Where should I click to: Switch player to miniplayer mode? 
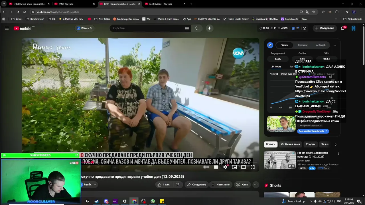(x=234, y=167)
